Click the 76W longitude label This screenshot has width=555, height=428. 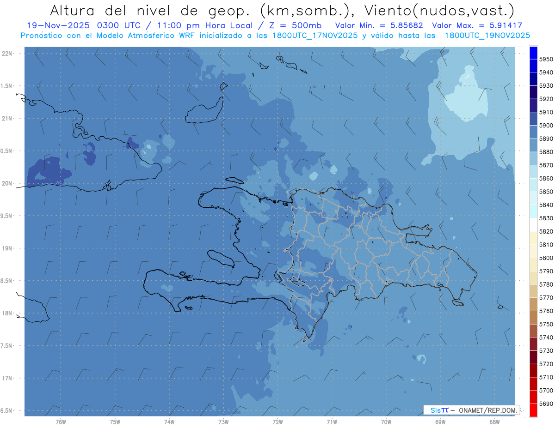click(x=61, y=422)
